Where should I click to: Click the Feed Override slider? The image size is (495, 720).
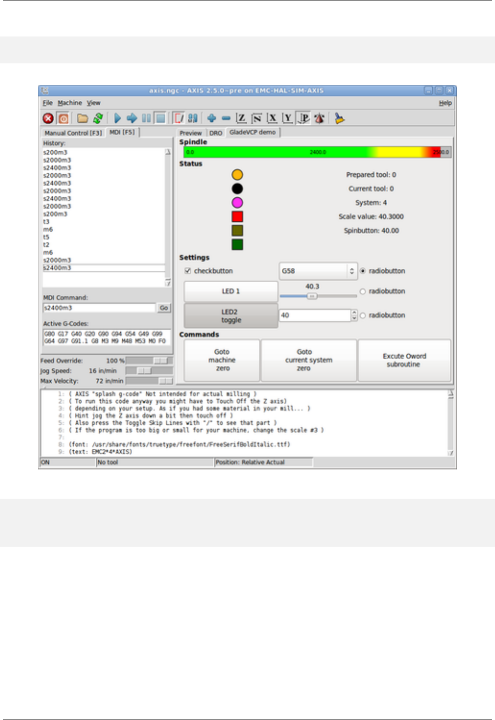coord(149,360)
